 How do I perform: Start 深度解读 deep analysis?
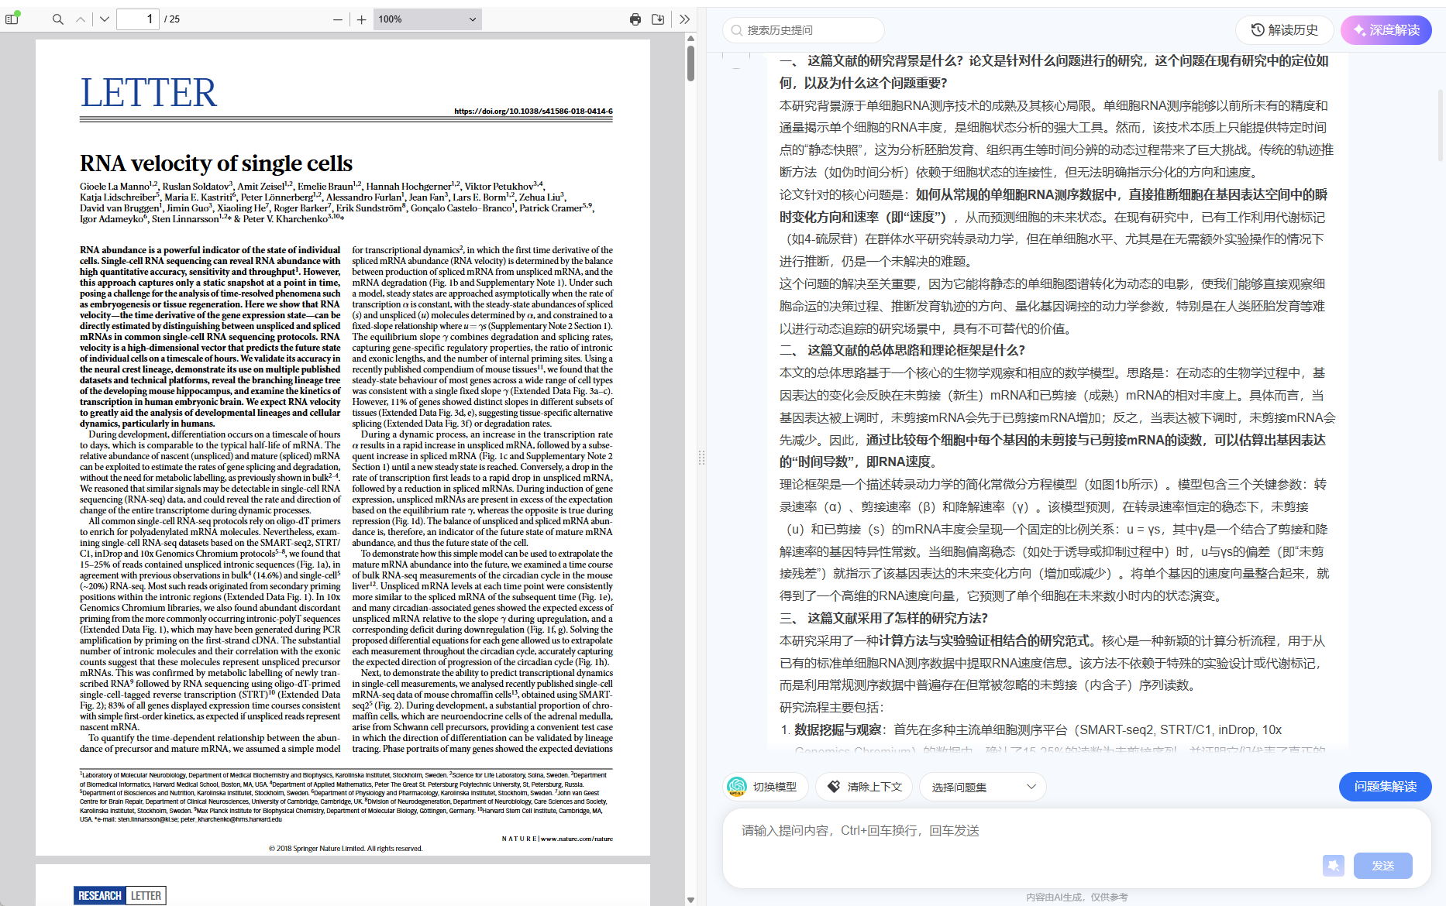click(1386, 30)
